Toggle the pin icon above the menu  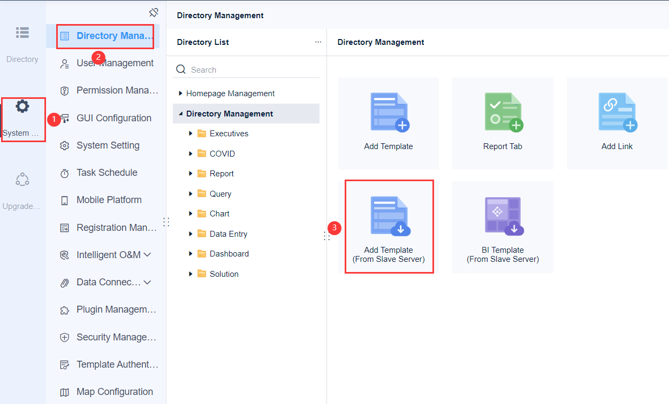pos(154,12)
